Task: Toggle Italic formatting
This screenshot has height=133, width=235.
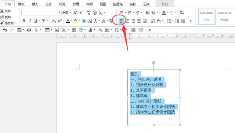Action: pyautogui.click(x=30, y=21)
